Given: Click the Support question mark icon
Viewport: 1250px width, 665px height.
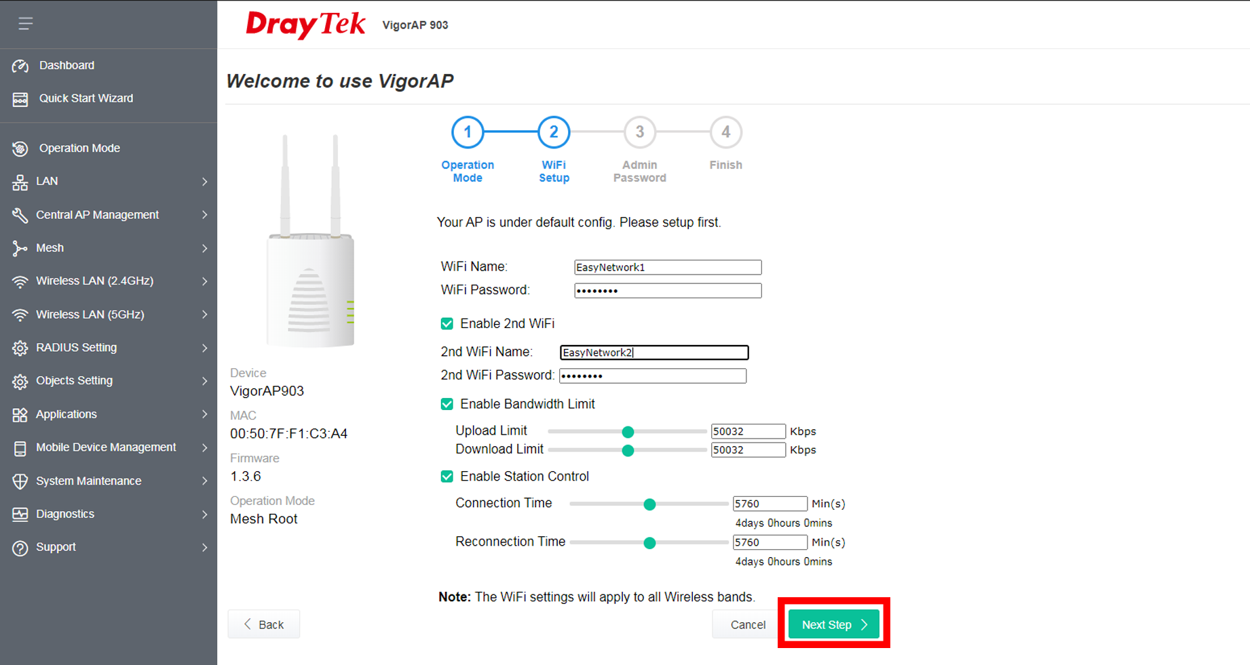Looking at the screenshot, I should click(x=20, y=548).
